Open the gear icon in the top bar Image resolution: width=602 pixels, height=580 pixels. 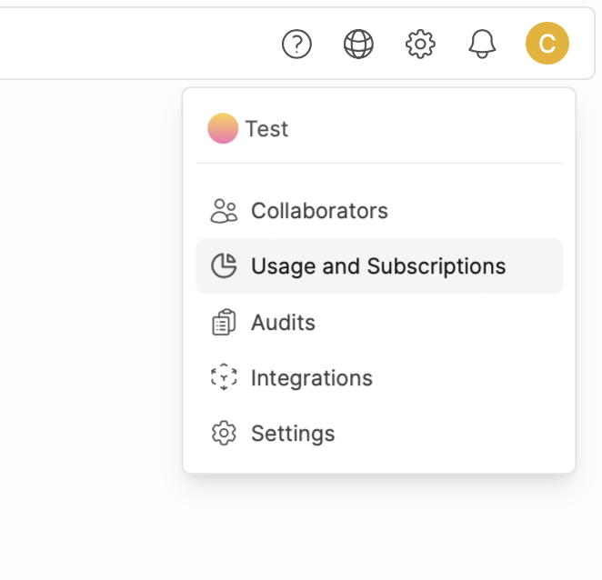(420, 44)
